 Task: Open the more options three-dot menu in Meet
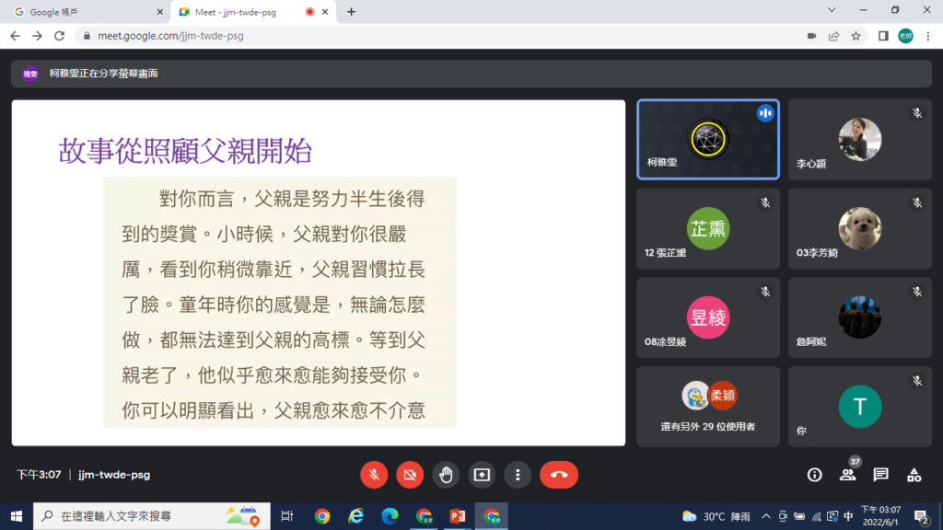pos(518,475)
